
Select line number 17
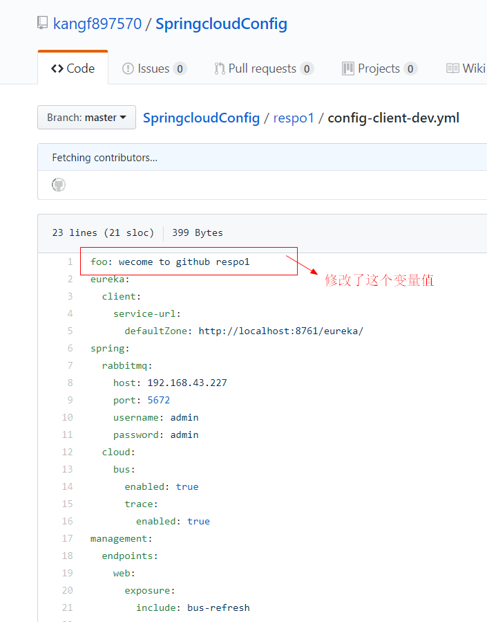click(67, 539)
